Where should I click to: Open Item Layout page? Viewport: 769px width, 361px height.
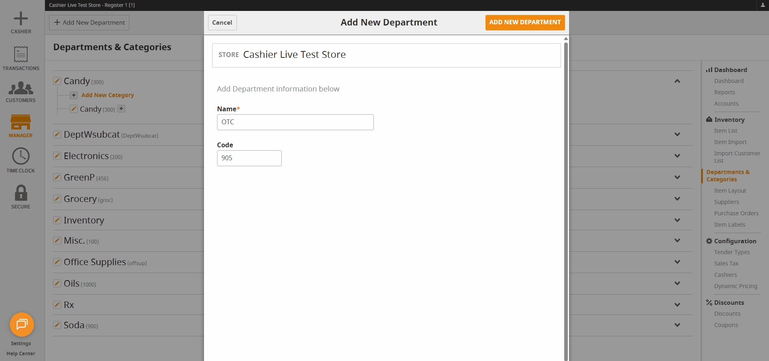[x=730, y=191]
